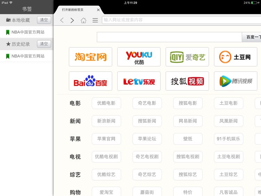Open the 奇艺电影 link
The image size is (261, 196).
point(147,103)
